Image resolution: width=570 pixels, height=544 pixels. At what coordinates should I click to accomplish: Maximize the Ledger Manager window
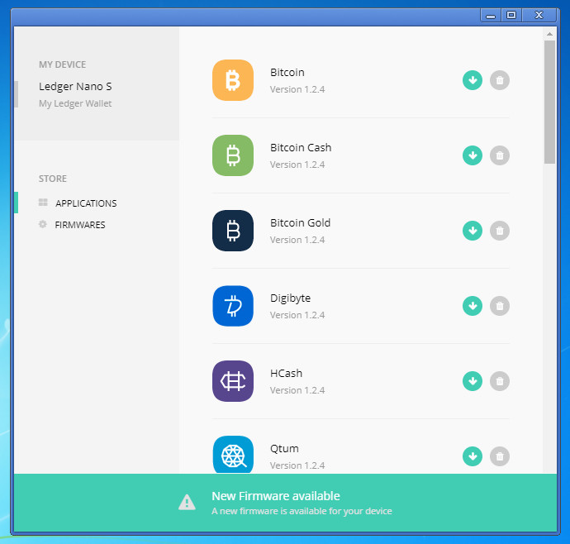point(511,15)
